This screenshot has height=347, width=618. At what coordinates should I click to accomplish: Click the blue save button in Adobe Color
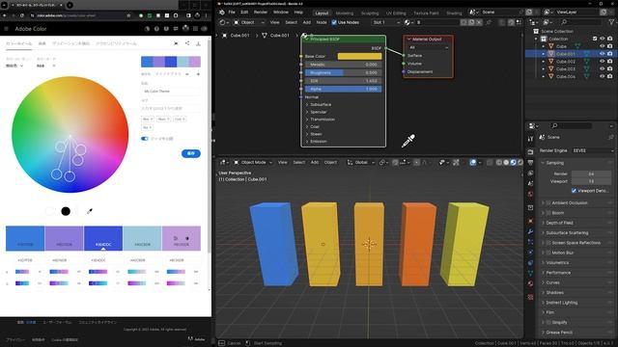(191, 153)
